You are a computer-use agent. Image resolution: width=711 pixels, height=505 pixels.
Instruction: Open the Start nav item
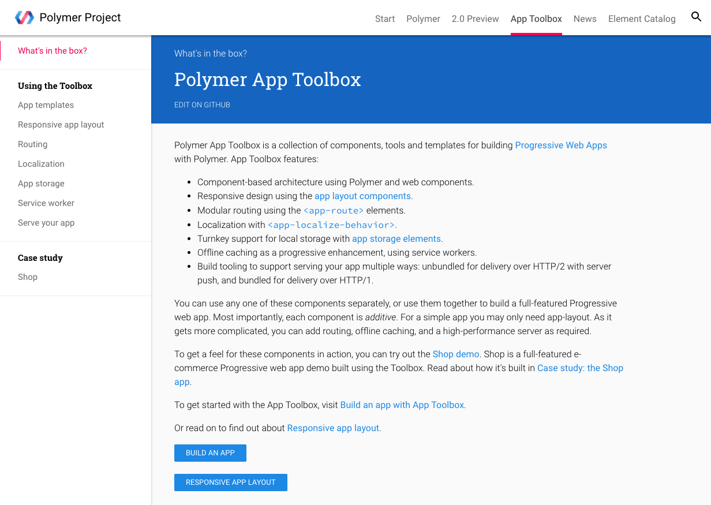(385, 18)
